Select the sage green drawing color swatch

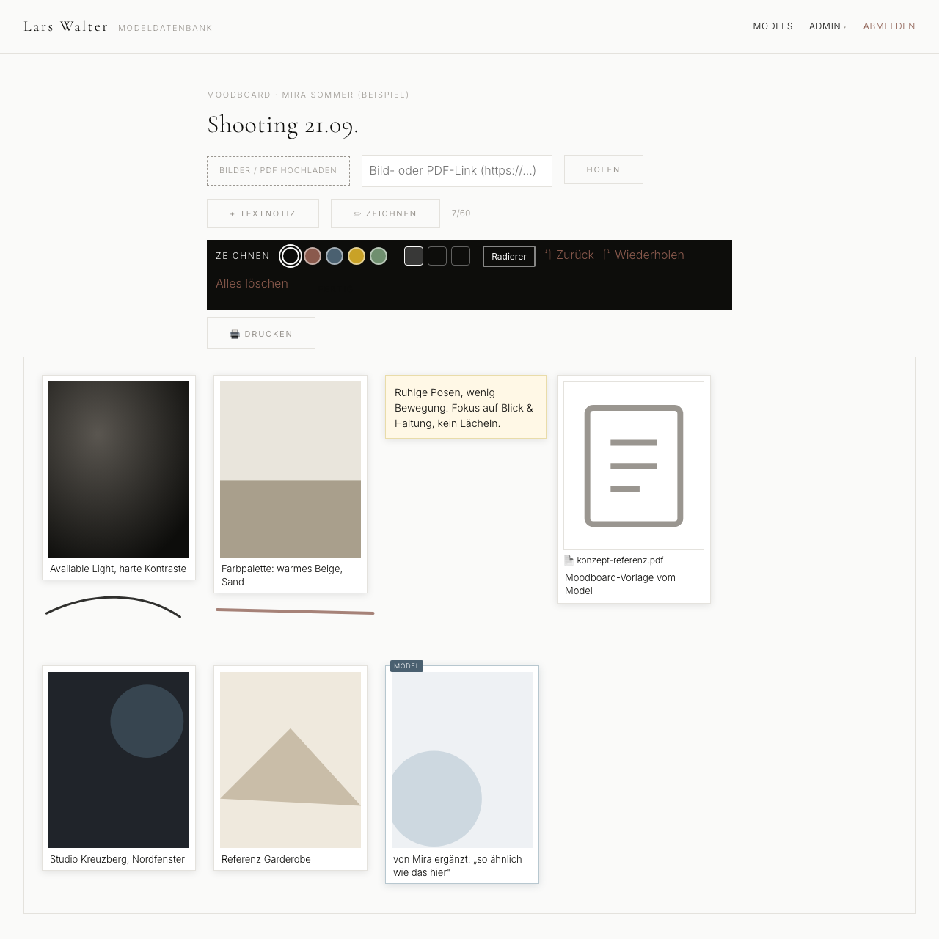(x=379, y=256)
